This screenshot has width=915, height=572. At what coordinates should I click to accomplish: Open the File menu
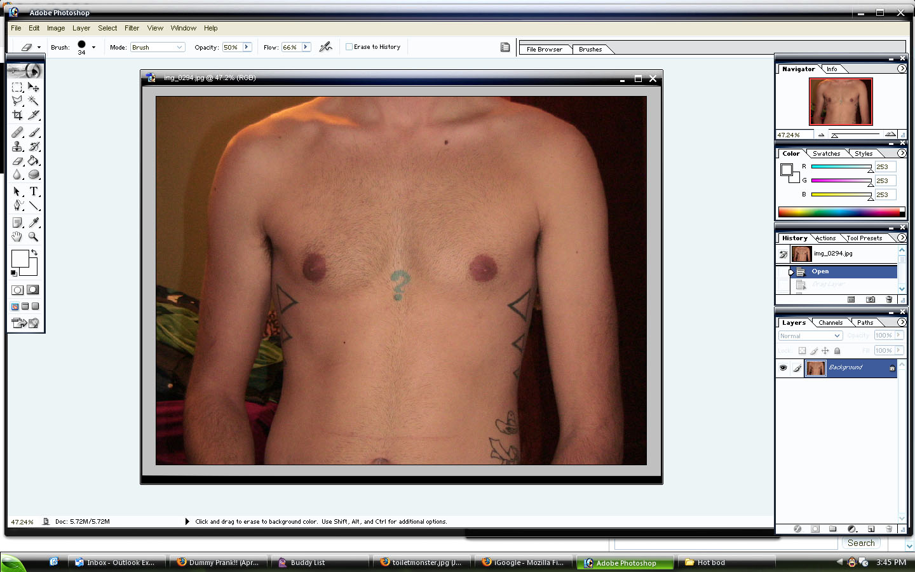coord(16,28)
